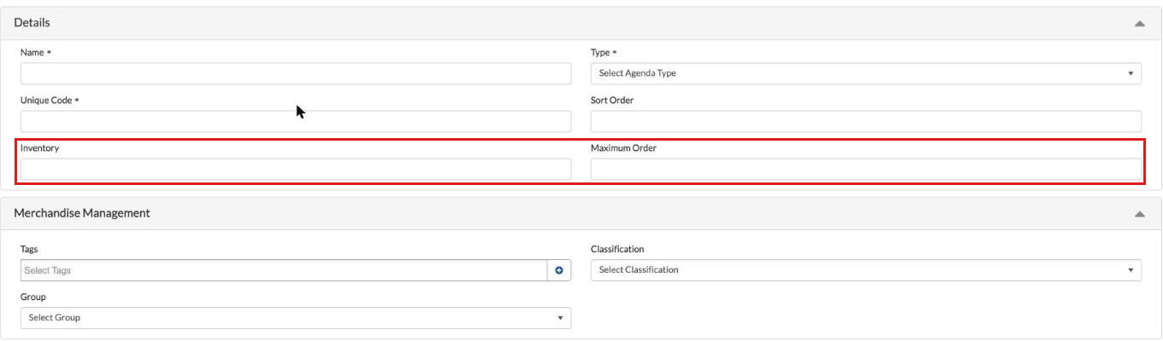
Task: Click the Classification label
Action: (617, 250)
